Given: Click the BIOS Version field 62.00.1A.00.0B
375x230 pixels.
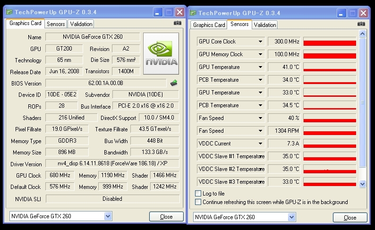Looking at the screenshot, I should 106,83.
